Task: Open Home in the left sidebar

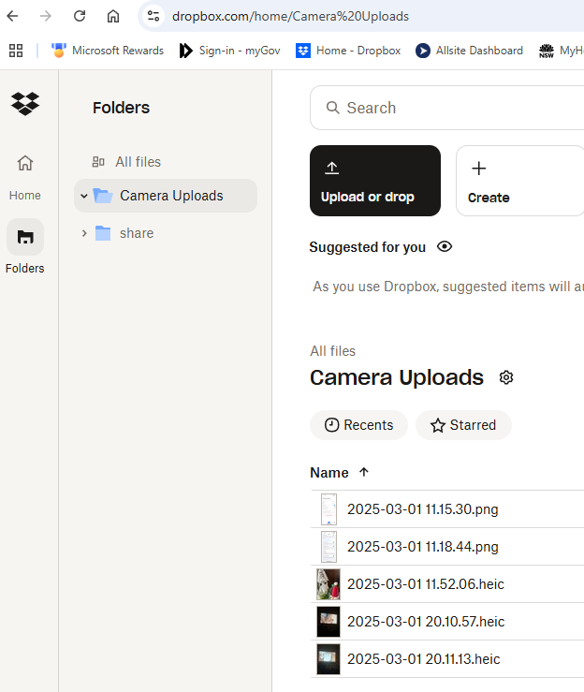Action: click(25, 163)
